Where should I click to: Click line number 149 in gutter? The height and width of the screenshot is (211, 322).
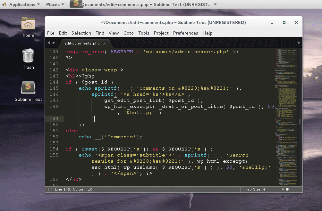click(54, 118)
